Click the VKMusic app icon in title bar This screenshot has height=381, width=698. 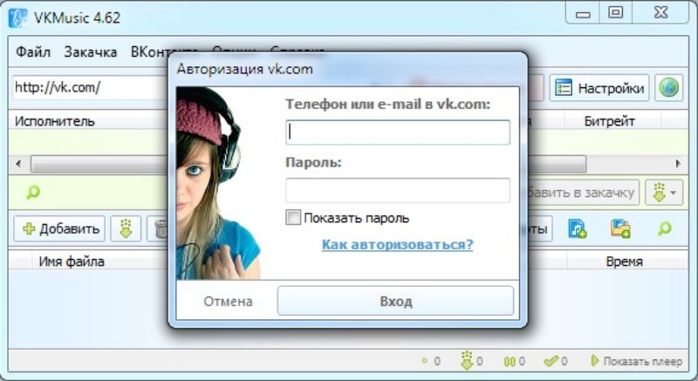click(18, 17)
